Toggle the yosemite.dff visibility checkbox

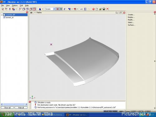(4, 15)
